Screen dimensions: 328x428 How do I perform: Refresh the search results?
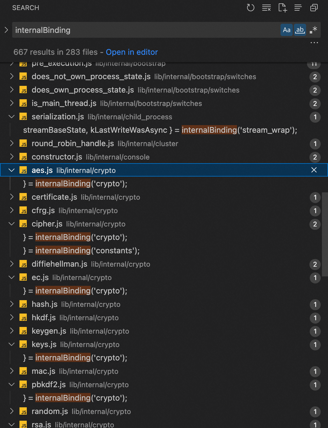[250, 8]
